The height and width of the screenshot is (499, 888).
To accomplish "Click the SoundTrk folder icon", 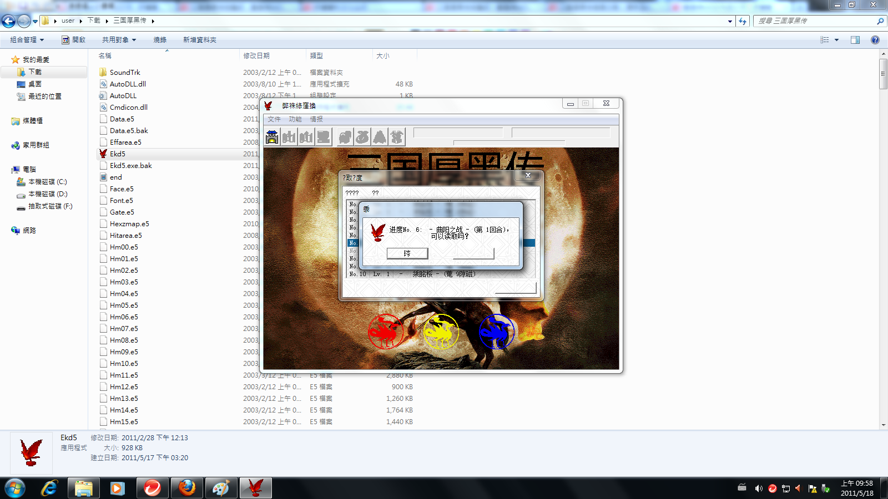I will coord(103,72).
